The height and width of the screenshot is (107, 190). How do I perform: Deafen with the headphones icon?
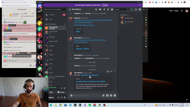[61, 97]
